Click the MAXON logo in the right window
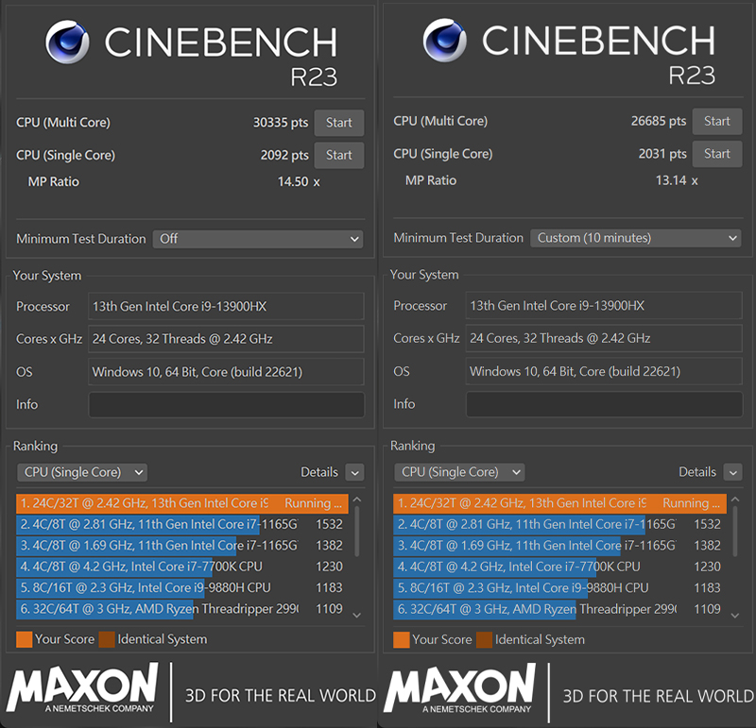756x728 pixels. pyautogui.click(x=460, y=688)
